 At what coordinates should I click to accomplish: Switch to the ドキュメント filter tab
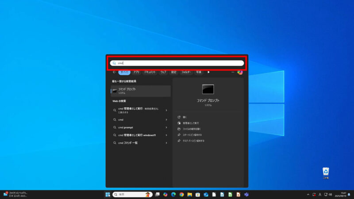(x=150, y=72)
